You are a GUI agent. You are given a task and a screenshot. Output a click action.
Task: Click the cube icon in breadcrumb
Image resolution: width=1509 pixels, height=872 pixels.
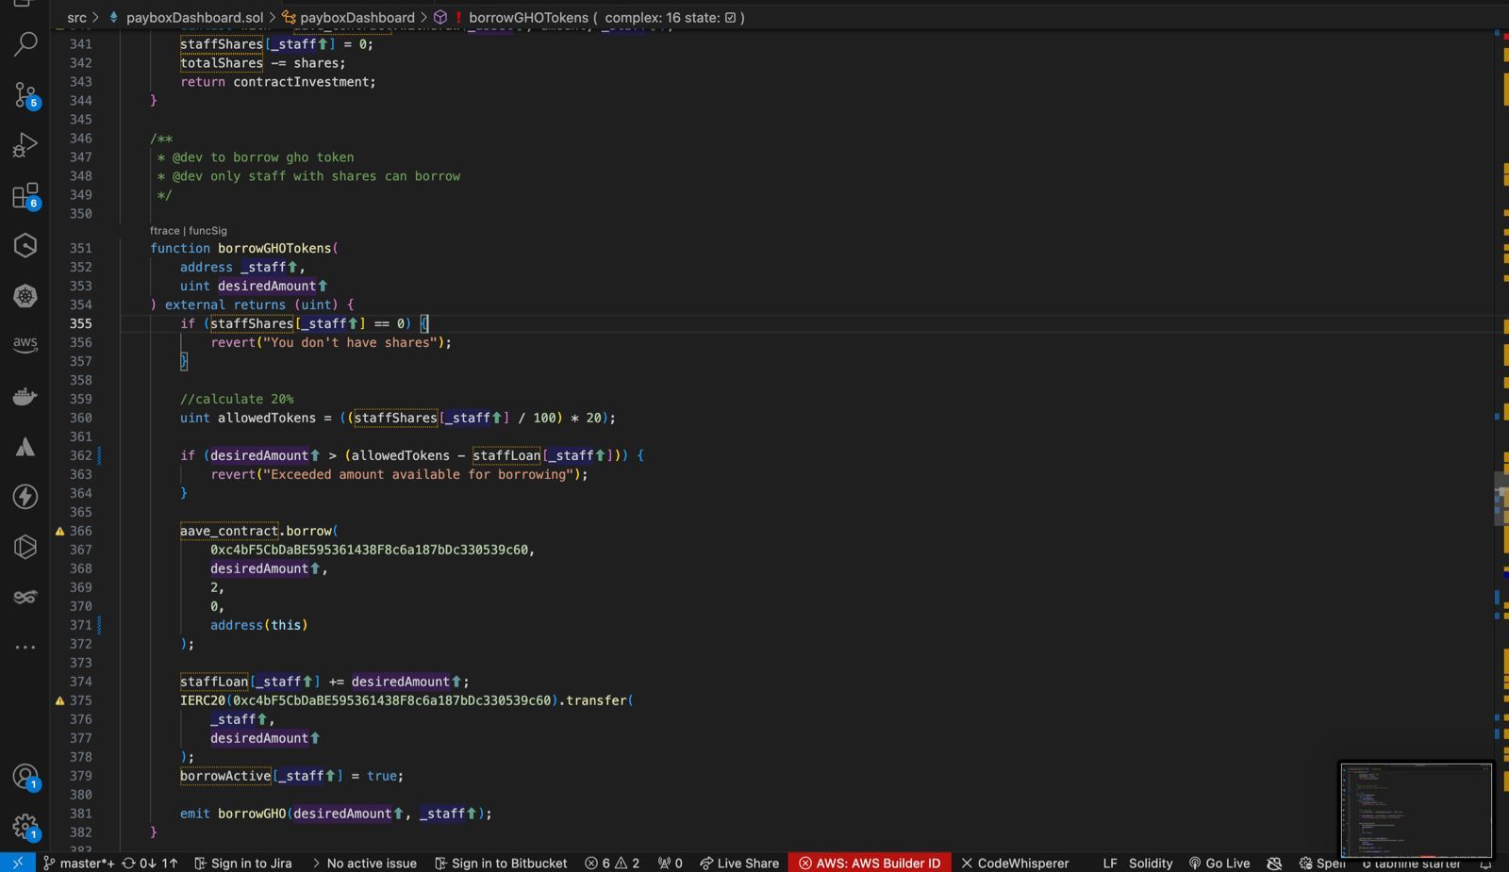pyautogui.click(x=440, y=17)
